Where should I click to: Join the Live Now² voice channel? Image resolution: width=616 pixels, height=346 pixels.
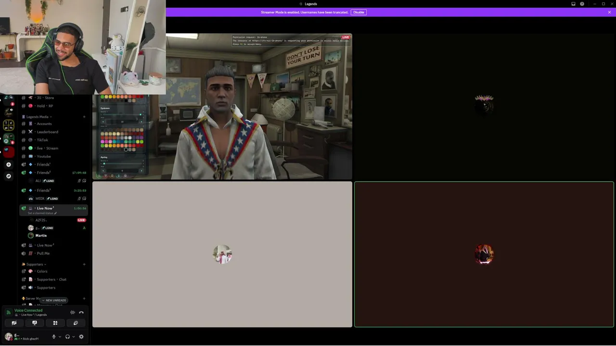click(53, 245)
